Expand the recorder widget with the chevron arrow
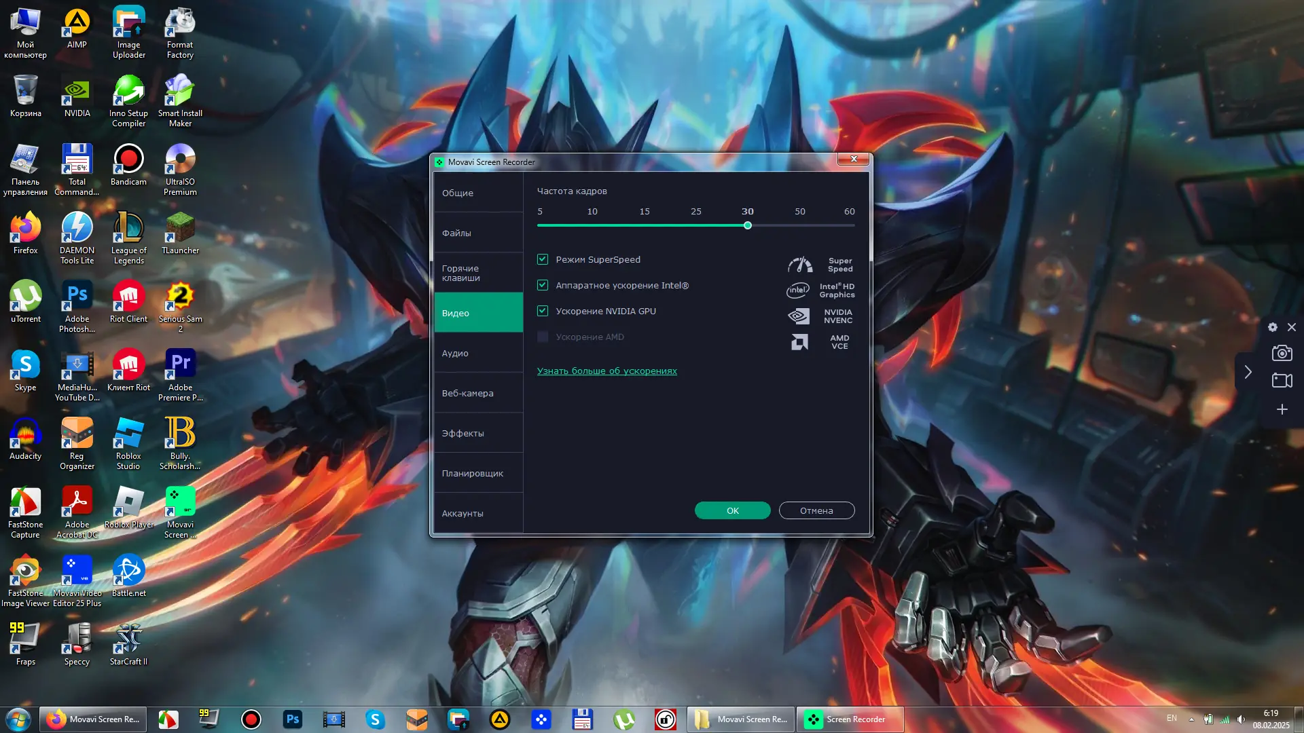Viewport: 1304px width, 733px height. tap(1248, 372)
